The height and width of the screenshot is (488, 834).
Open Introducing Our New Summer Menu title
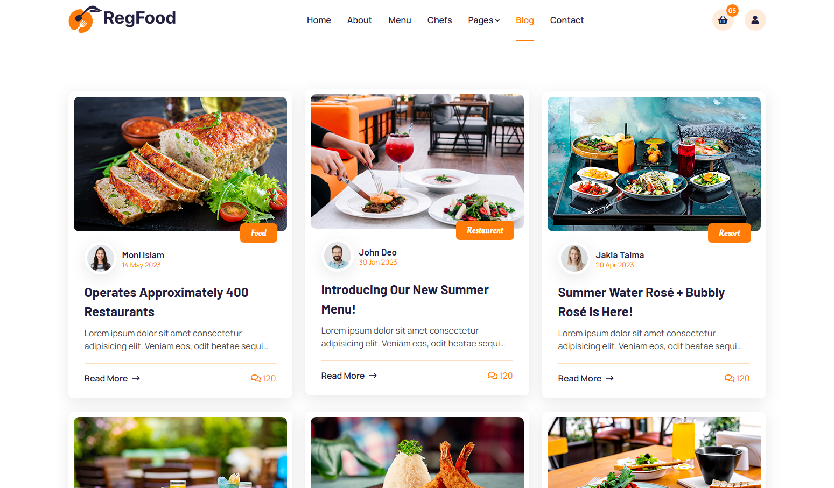(x=405, y=300)
